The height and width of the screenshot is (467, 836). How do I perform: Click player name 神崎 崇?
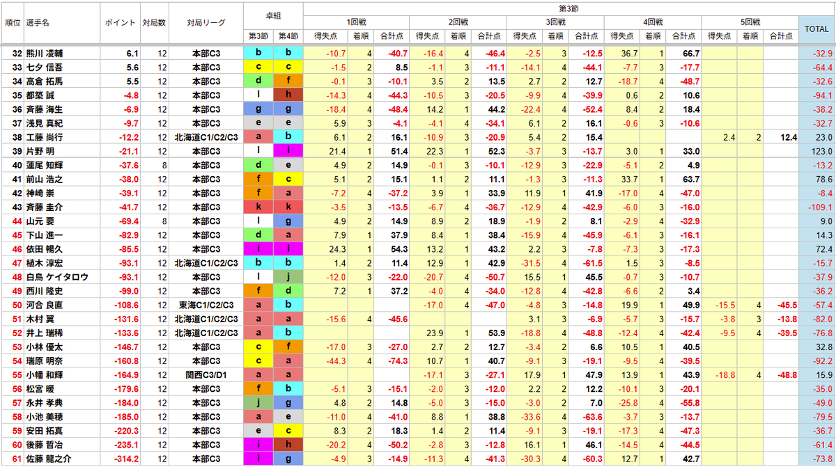[x=40, y=193]
